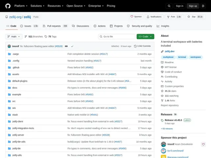Viewport: 211px width, 158px height.
Task: View the 35.1k stars link
Action: pos(168,91)
